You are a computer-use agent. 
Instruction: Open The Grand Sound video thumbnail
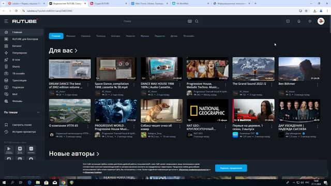[x=253, y=69]
